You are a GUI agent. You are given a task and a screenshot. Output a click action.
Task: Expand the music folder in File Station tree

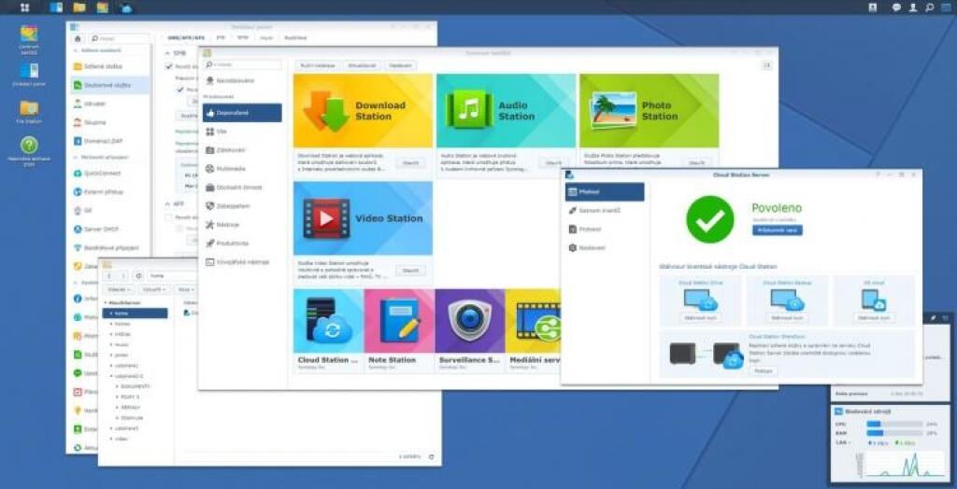pos(111,344)
